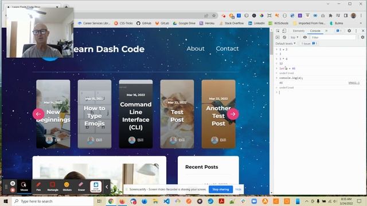The width and height of the screenshot is (367, 206).
Task: Open the Contact page link
Action: click(227, 49)
